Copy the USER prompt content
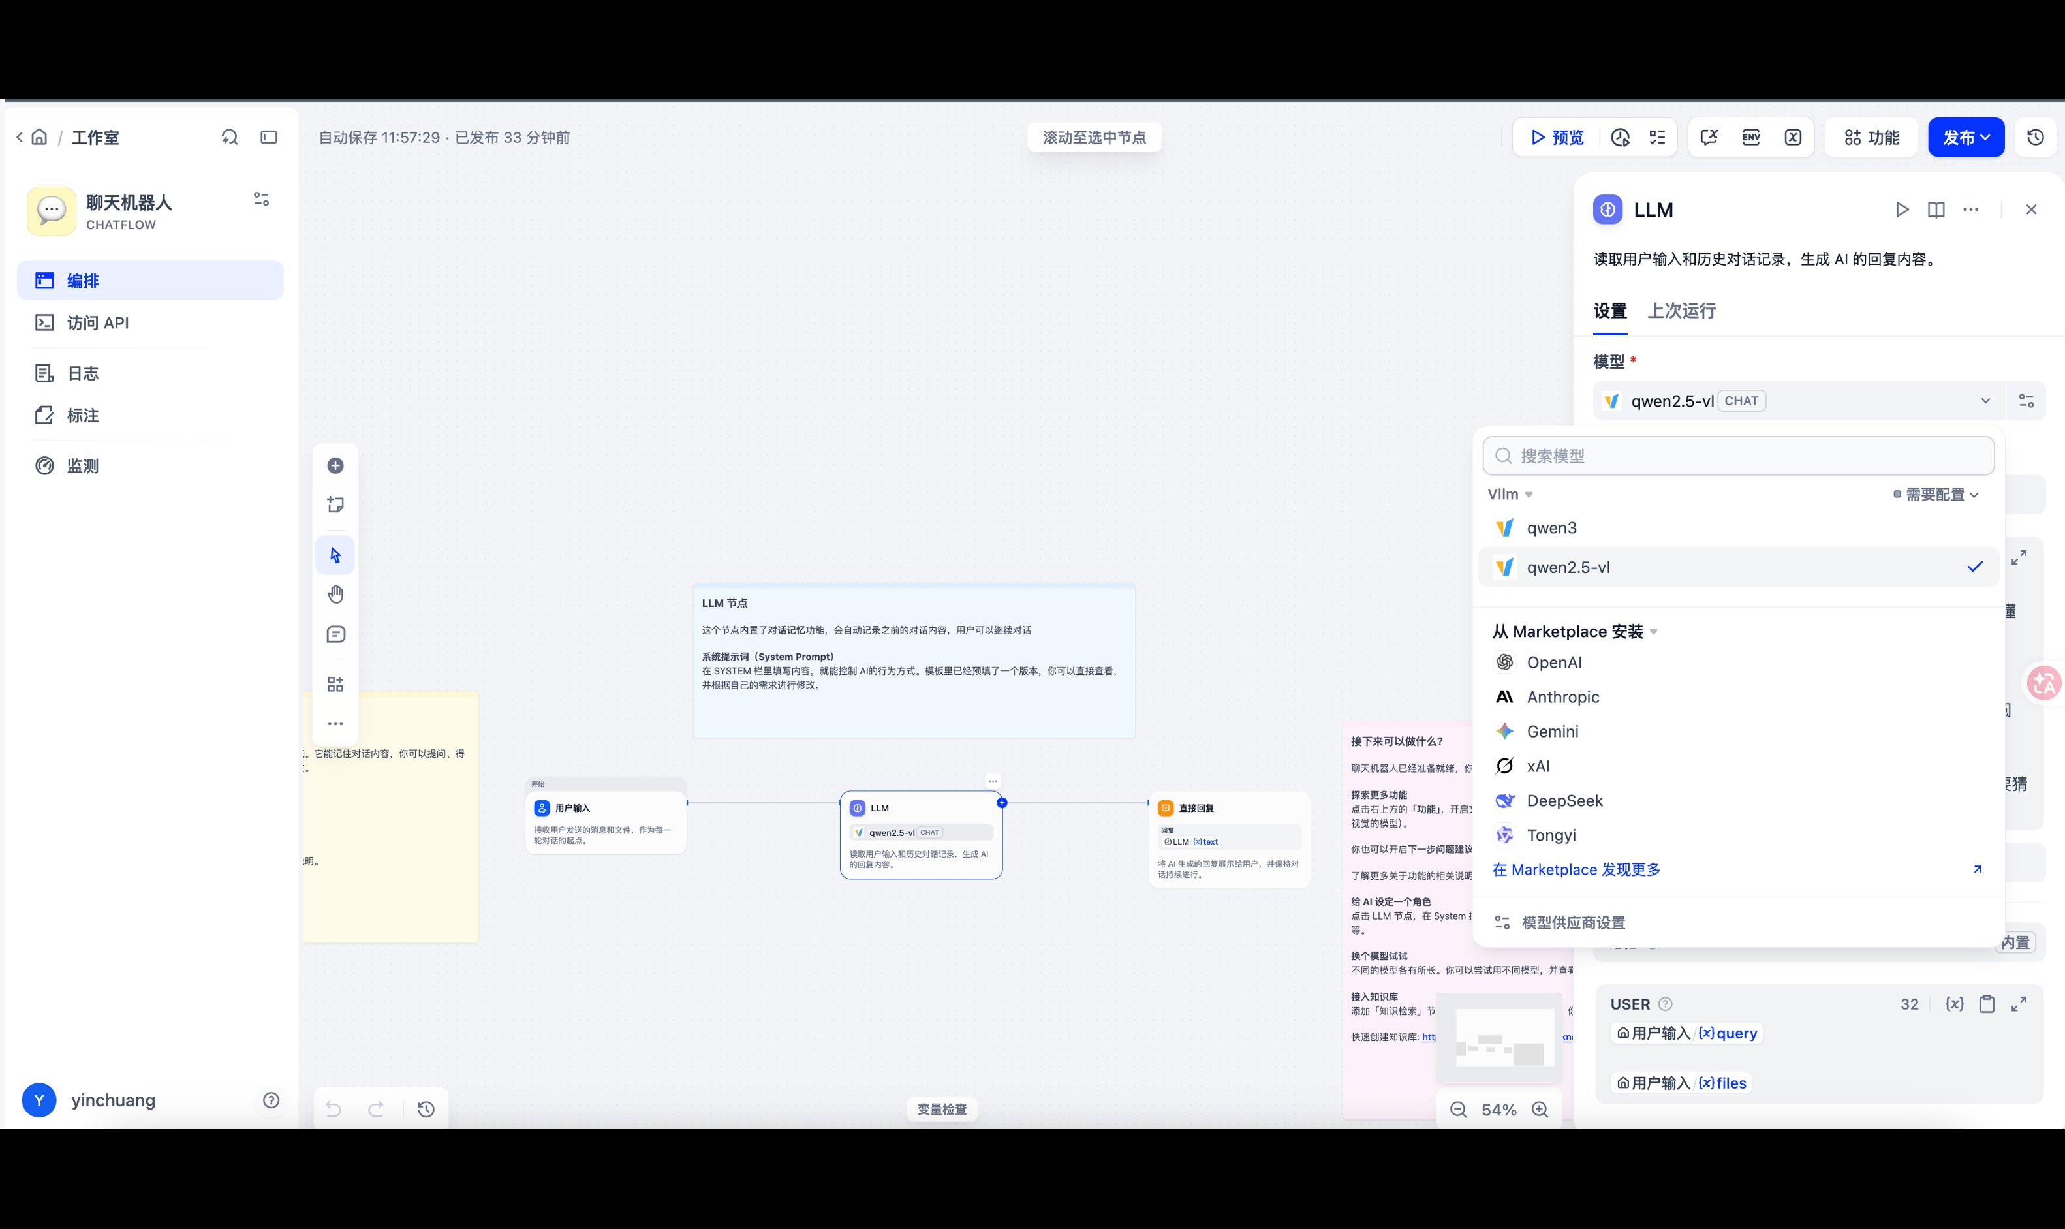This screenshot has height=1229, width=2065. tap(1986, 1004)
